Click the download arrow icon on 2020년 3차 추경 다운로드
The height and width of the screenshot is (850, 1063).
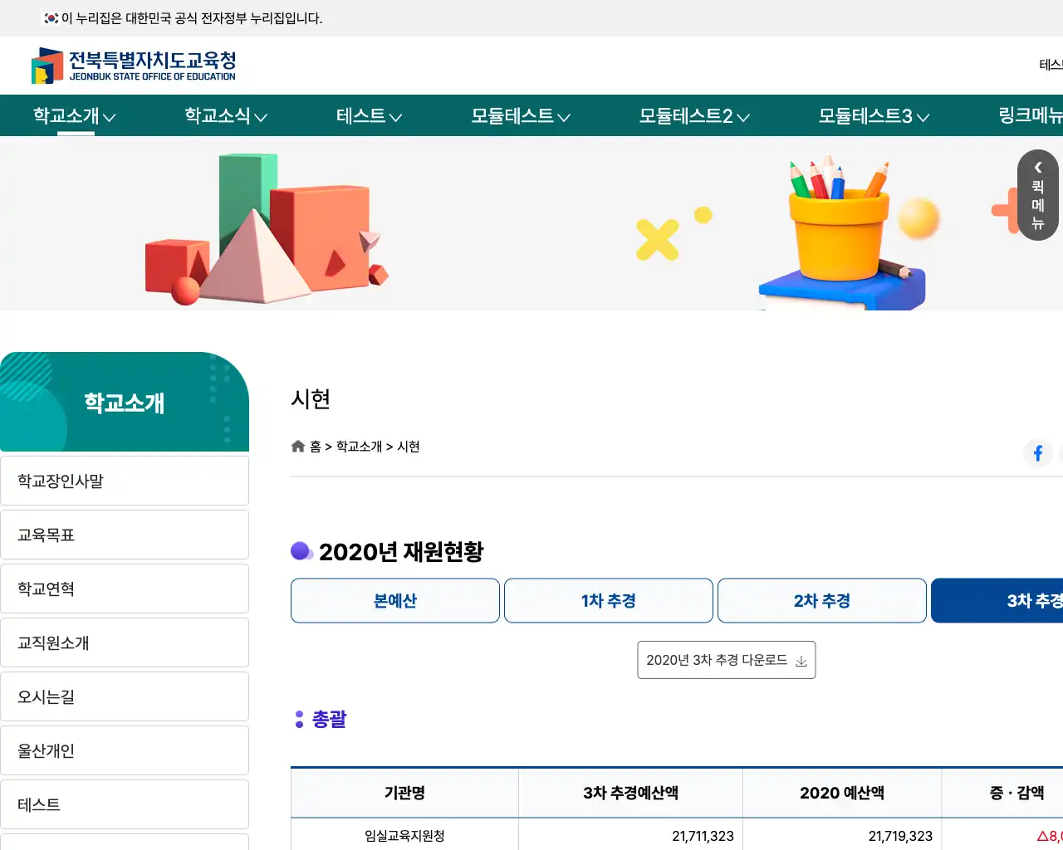click(x=801, y=661)
